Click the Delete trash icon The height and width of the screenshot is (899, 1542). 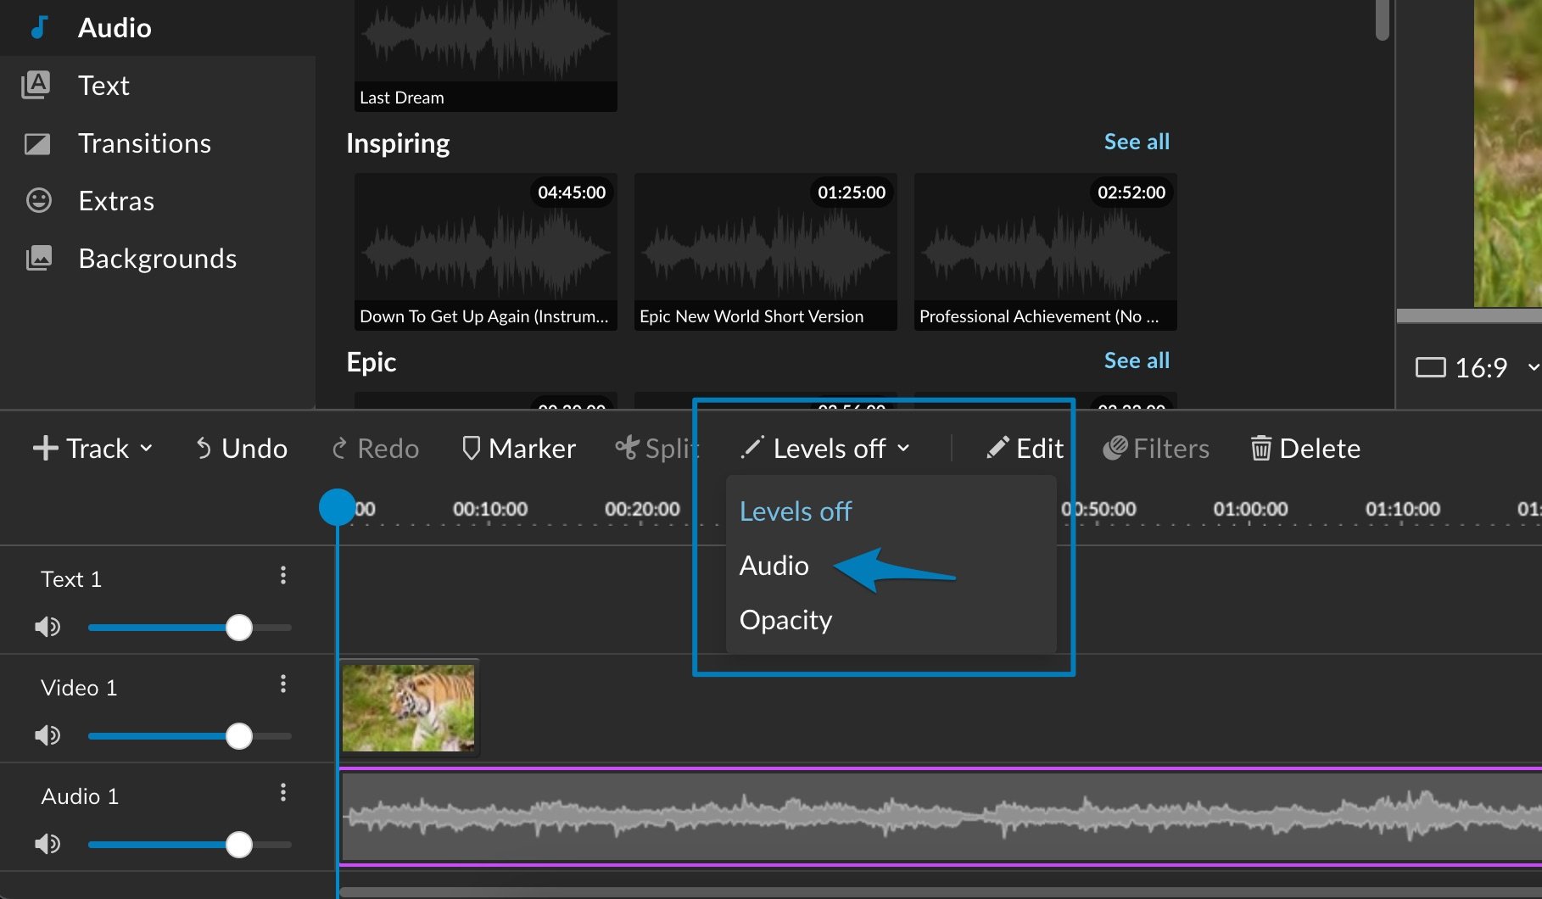(1261, 448)
